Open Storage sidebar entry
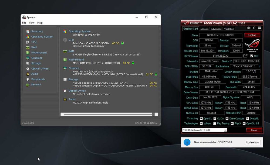The image size is (270, 165). pyautogui.click(x=36, y=63)
